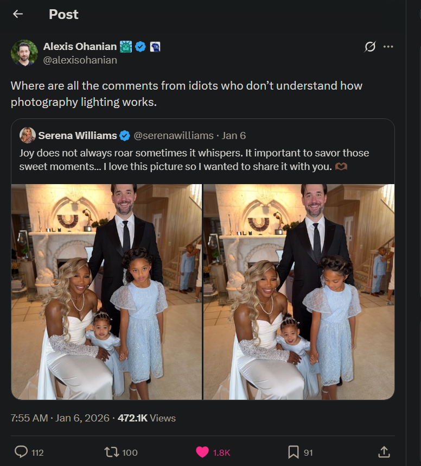This screenshot has width=421, height=466.
Task: Click the 472.1K Views count
Action: (146, 418)
